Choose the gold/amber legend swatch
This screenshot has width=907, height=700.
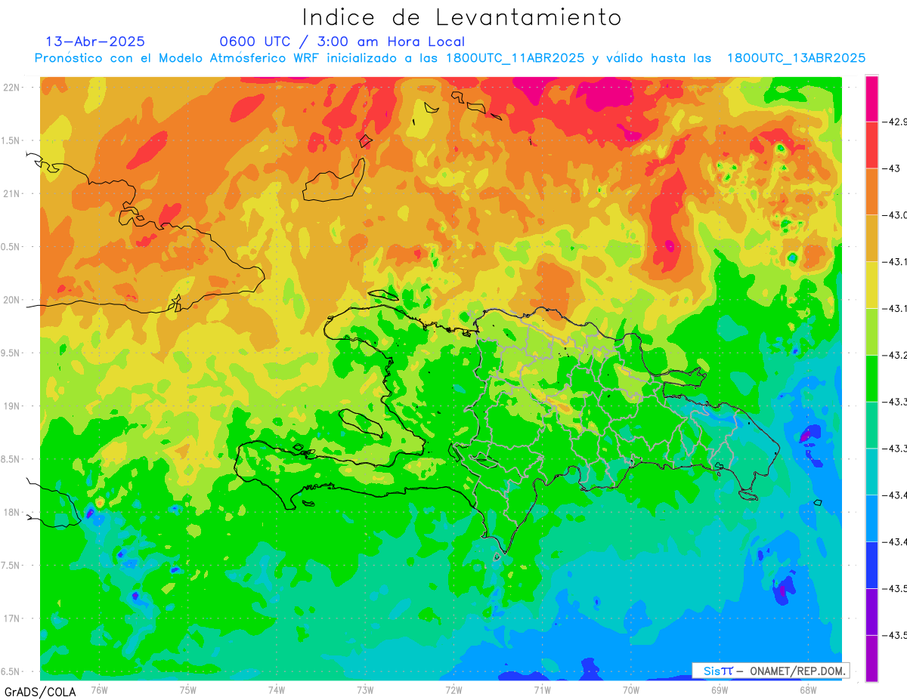click(871, 238)
